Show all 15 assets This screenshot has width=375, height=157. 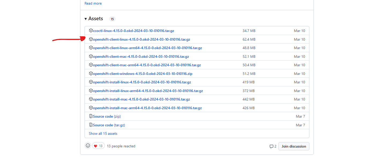tap(103, 133)
